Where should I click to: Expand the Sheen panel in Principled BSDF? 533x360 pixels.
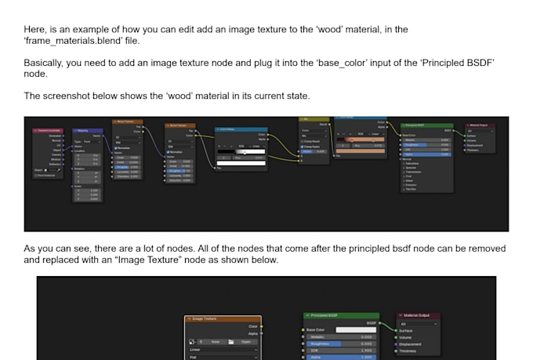click(x=404, y=180)
